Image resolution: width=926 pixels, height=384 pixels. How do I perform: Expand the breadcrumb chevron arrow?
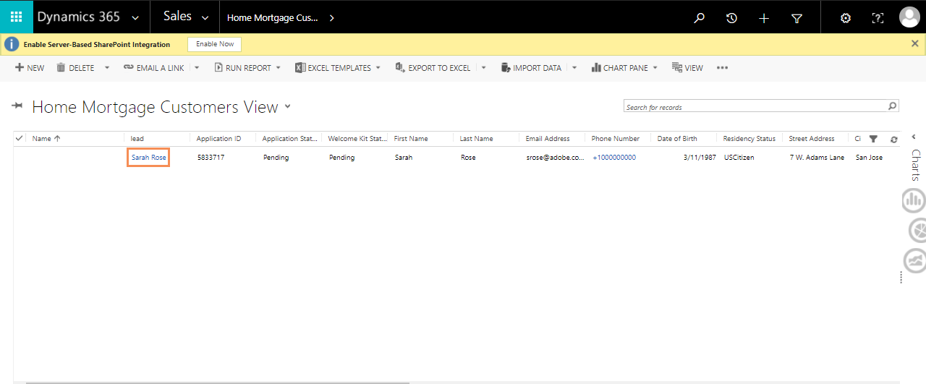tap(331, 18)
